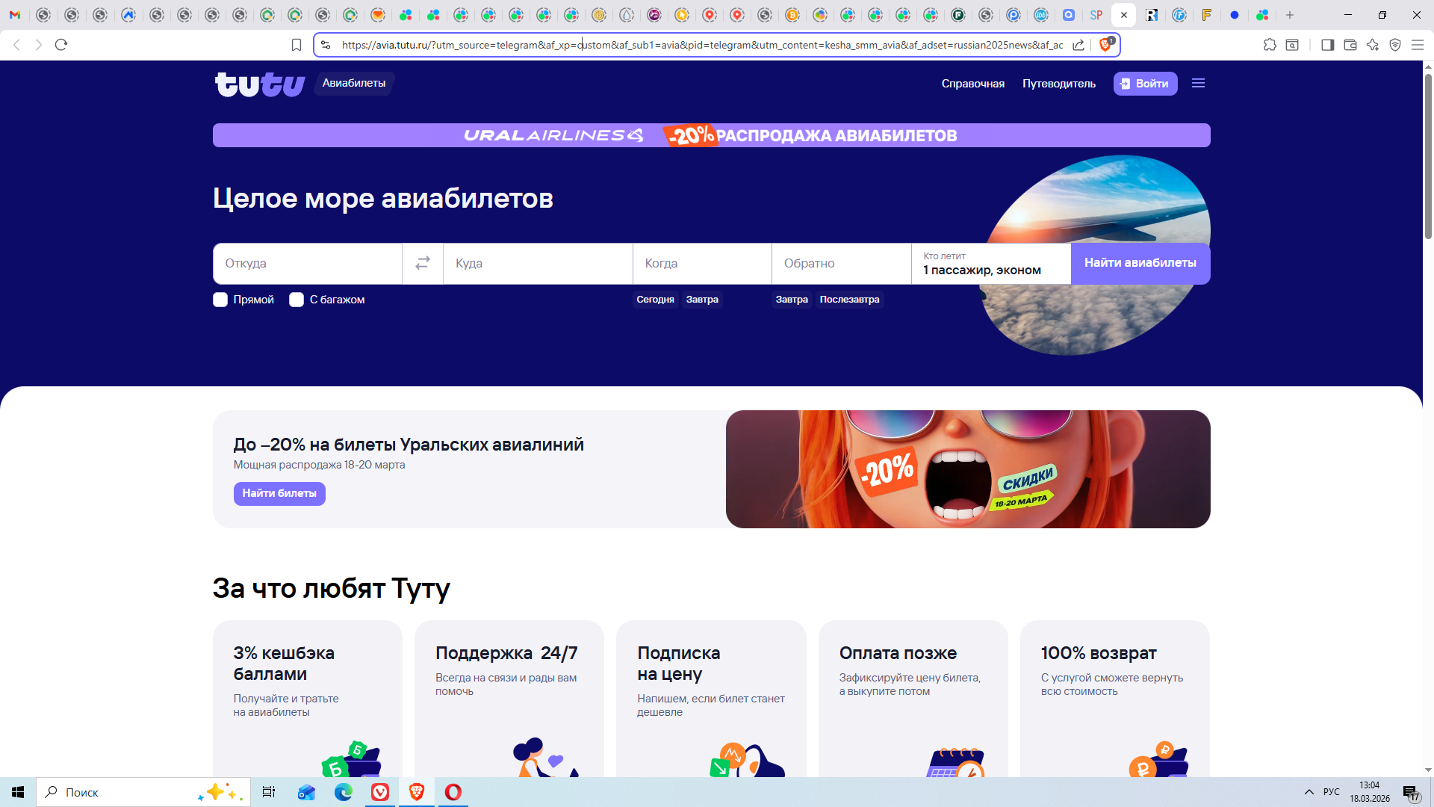Click the Tutu logo
This screenshot has height=807, width=1434.
point(259,84)
